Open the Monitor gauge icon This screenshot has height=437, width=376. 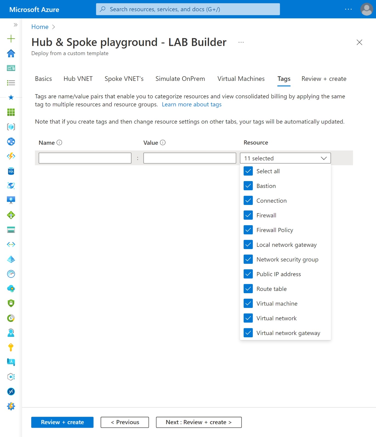11,274
